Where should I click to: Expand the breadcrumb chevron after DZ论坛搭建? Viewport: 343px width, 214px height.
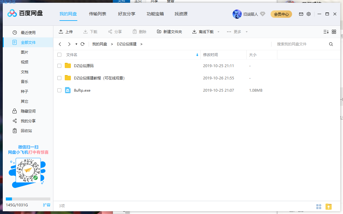(x=141, y=44)
